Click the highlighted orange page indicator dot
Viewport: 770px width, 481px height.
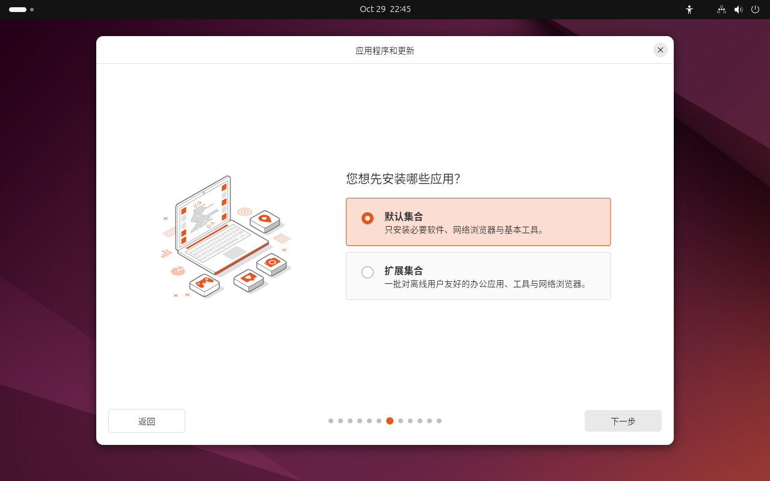pyautogui.click(x=390, y=421)
